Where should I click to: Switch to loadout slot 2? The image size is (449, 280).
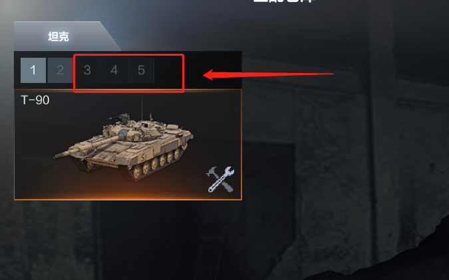(60, 70)
